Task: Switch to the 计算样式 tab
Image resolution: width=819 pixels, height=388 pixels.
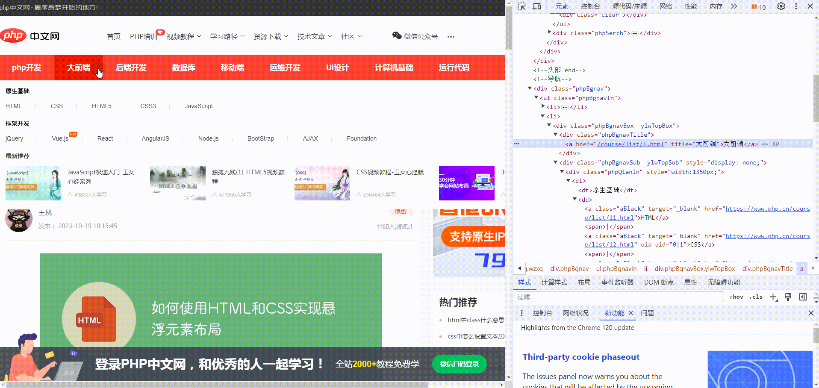Action: click(554, 282)
